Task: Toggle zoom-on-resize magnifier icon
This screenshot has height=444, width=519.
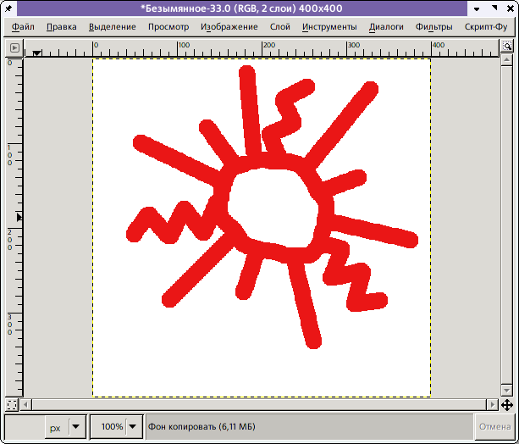Action: (x=506, y=47)
